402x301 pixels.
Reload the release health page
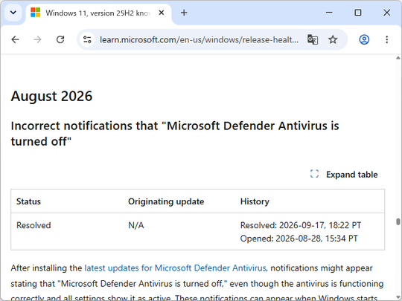click(x=60, y=39)
